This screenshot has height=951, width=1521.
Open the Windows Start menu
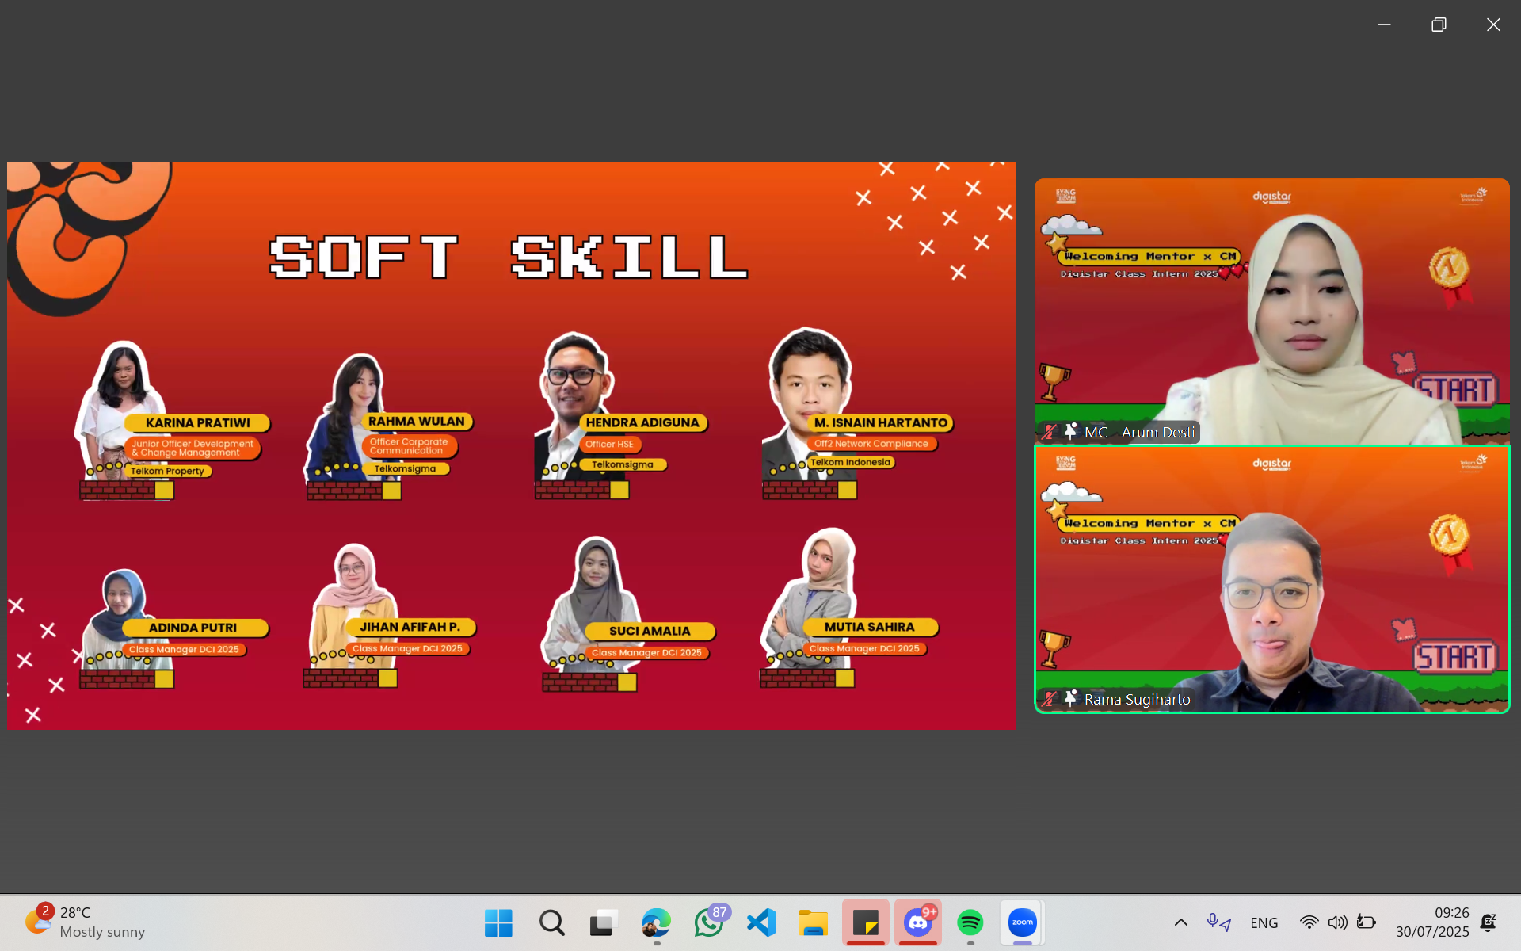pyautogui.click(x=498, y=922)
